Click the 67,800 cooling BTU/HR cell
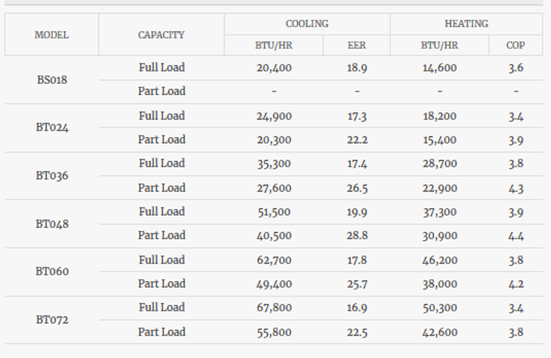551x358 pixels. point(274,308)
